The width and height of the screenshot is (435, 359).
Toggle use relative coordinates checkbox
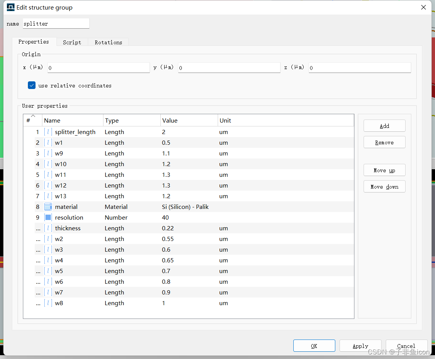(32, 85)
